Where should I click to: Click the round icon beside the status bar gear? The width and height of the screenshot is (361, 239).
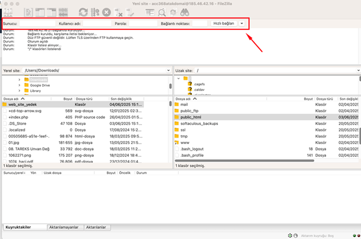click(295, 235)
